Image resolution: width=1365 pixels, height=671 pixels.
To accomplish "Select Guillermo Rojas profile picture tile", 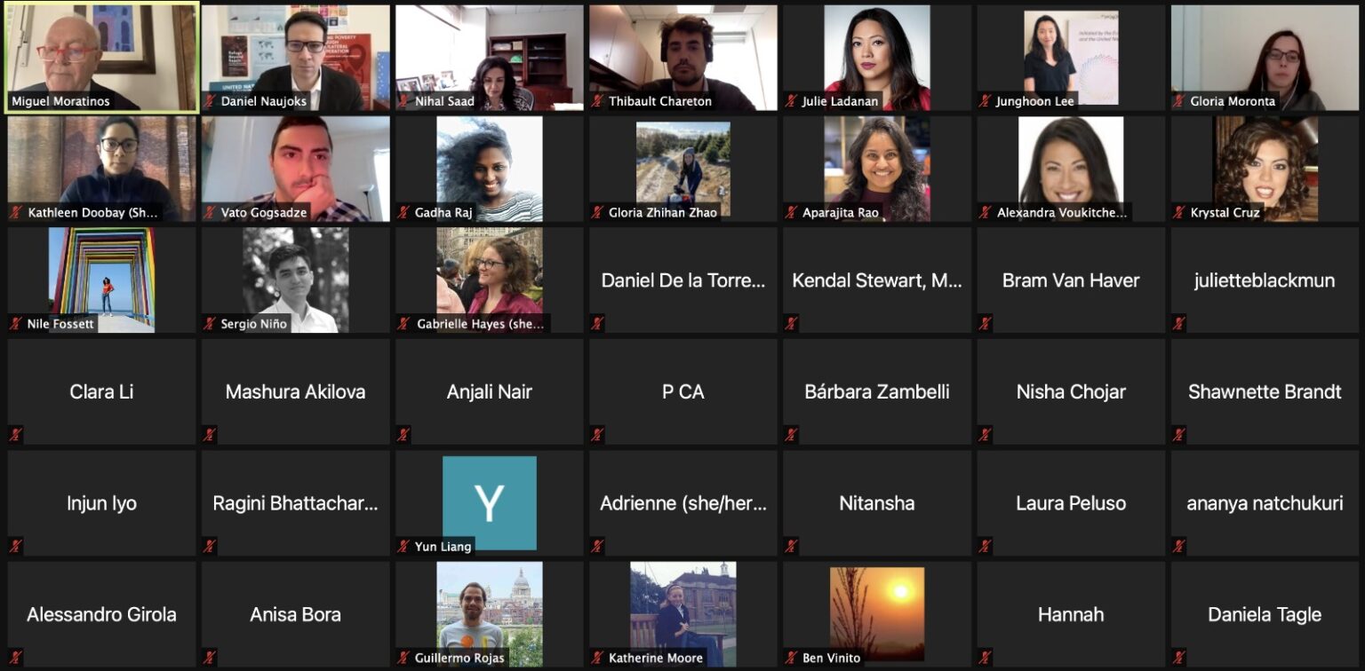I will click(x=490, y=614).
